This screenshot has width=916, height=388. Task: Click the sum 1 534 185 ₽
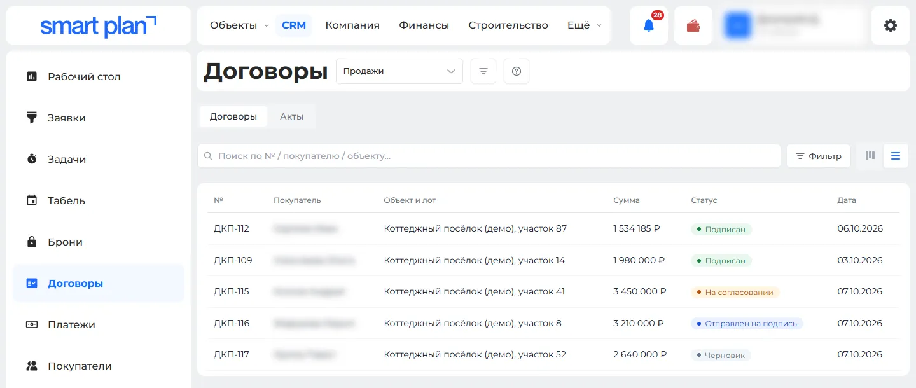pyautogui.click(x=637, y=228)
